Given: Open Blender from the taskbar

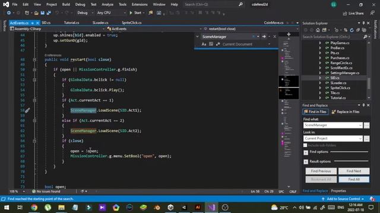Looking at the screenshot, I should tap(157, 208).
